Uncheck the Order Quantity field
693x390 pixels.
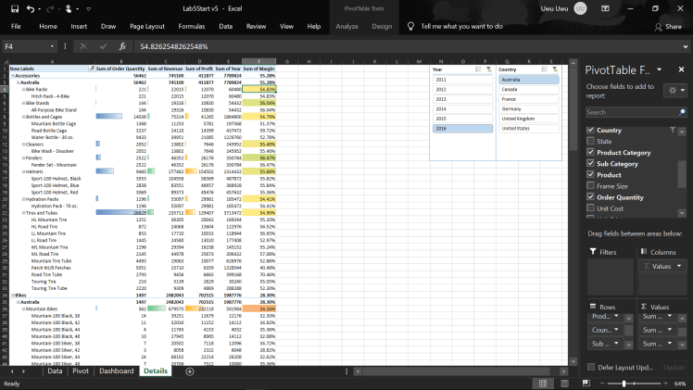coord(591,196)
